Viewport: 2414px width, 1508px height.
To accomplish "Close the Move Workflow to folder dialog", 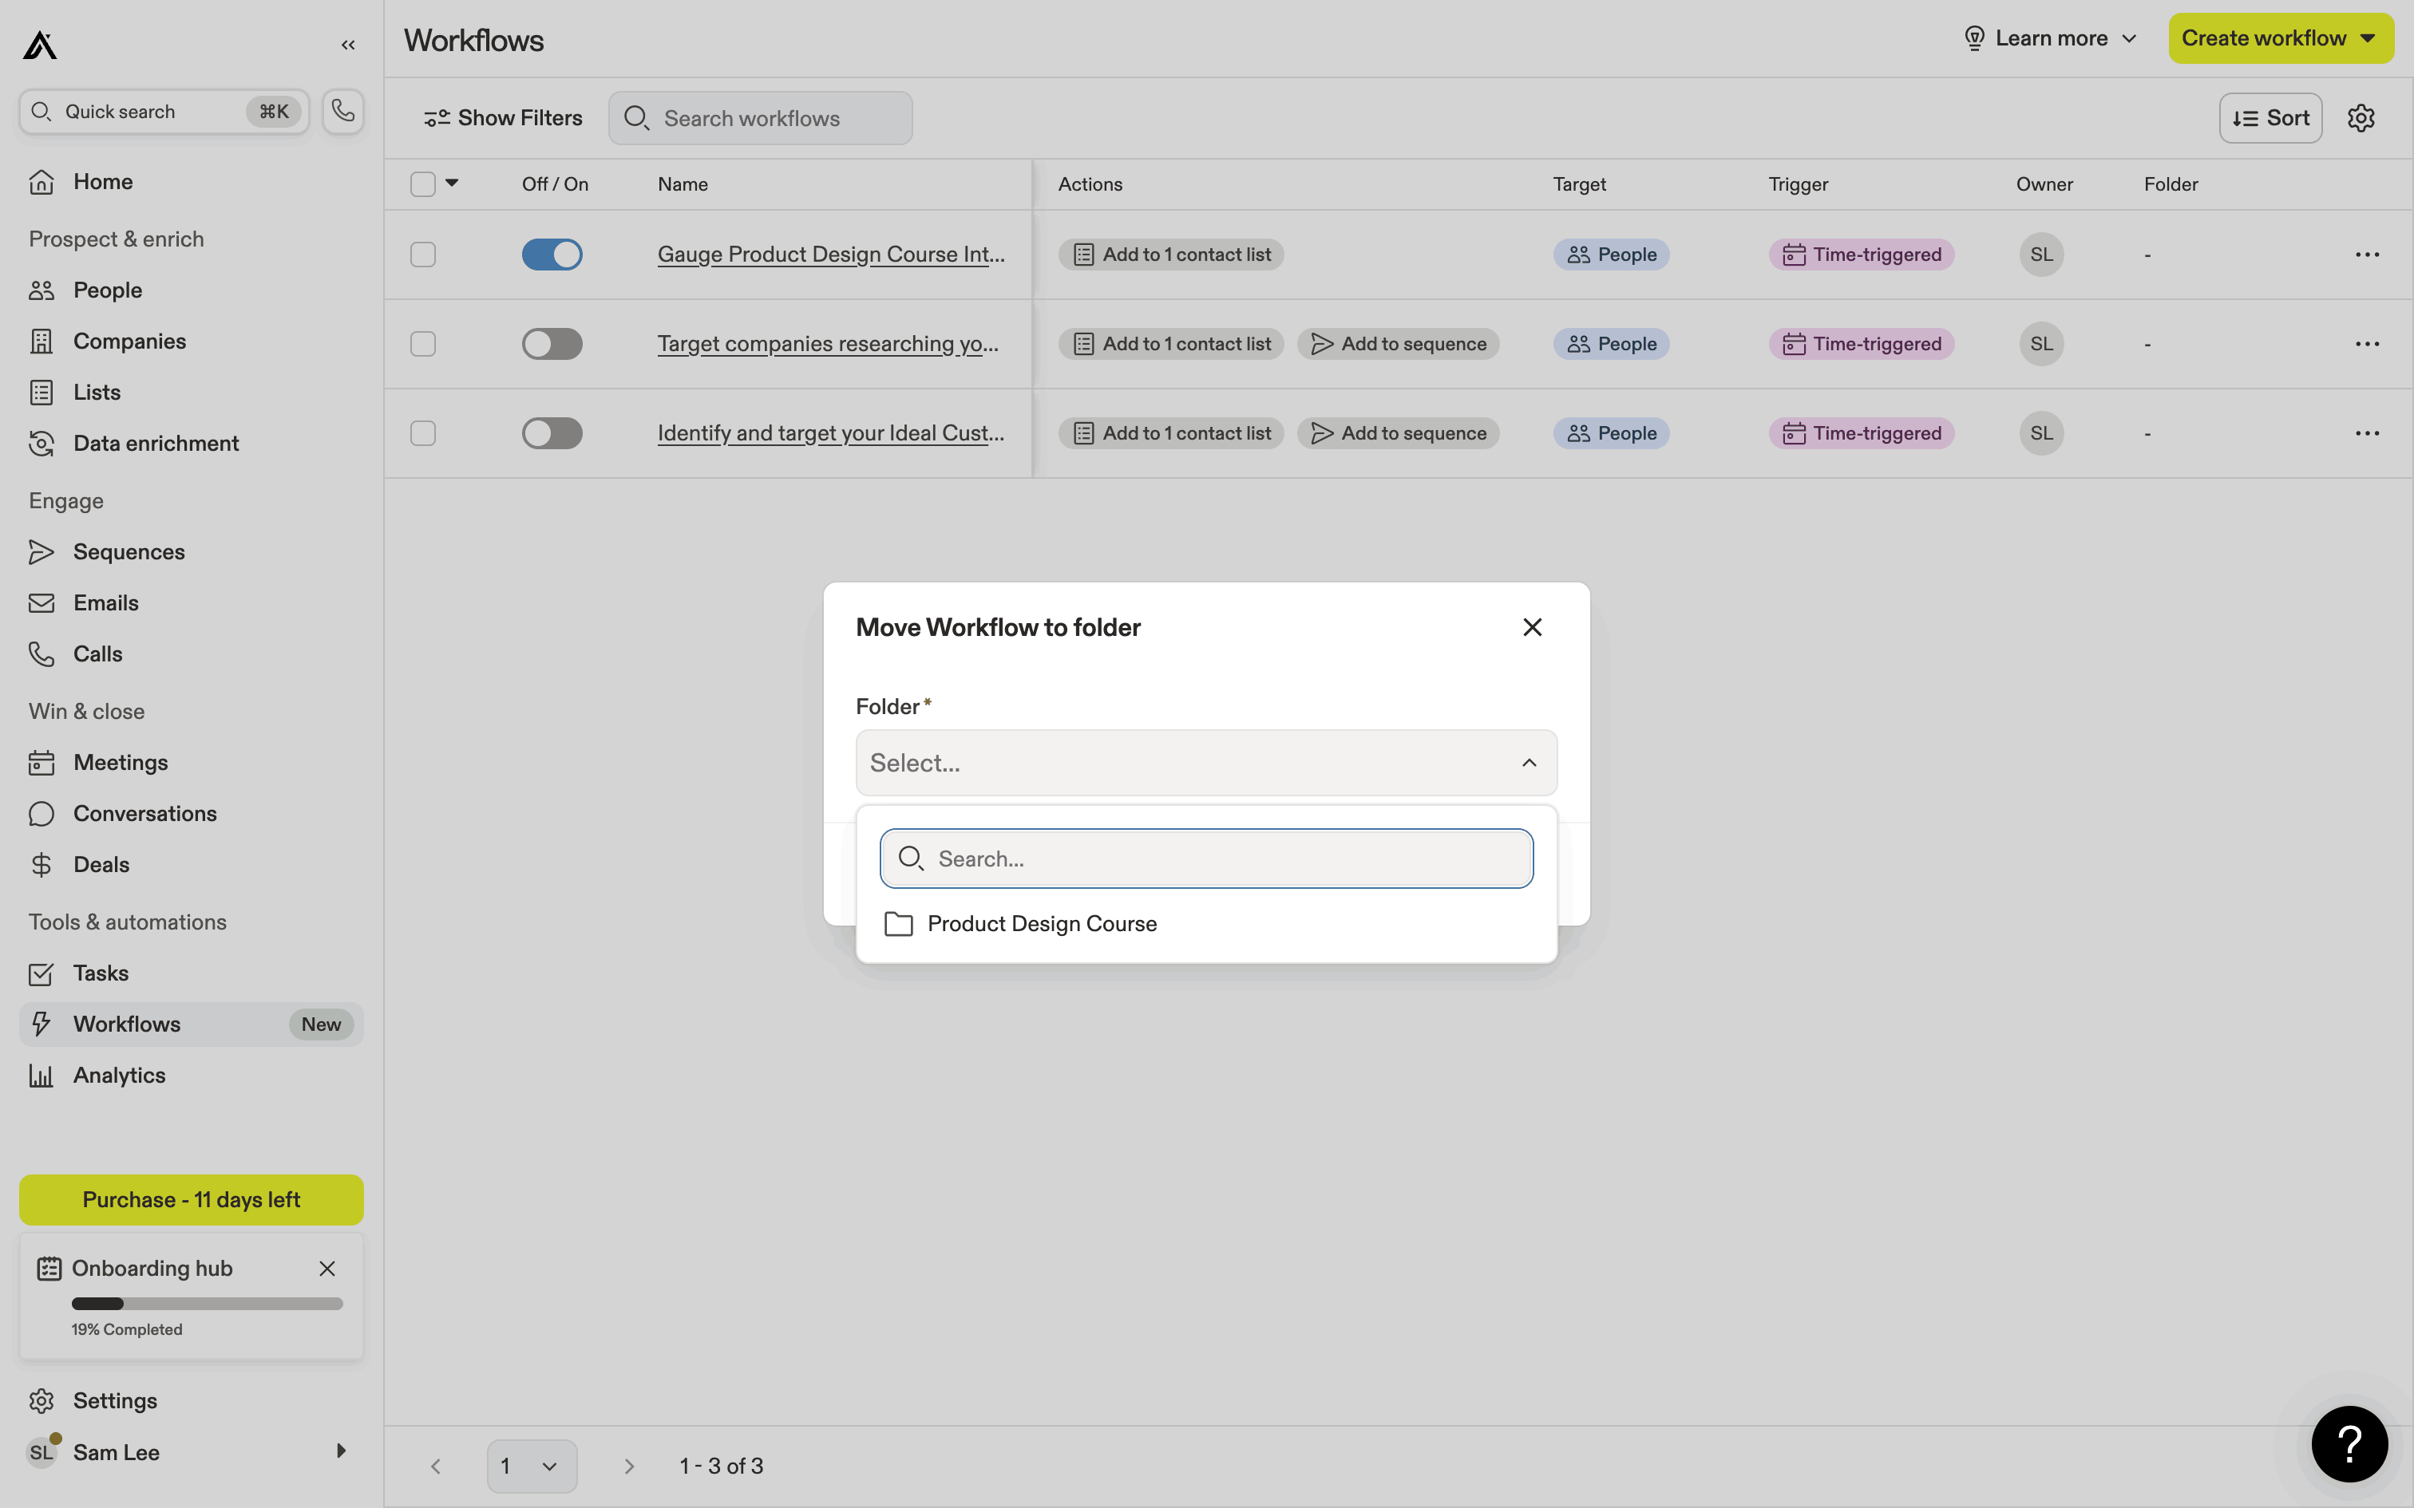I will 1532,626.
